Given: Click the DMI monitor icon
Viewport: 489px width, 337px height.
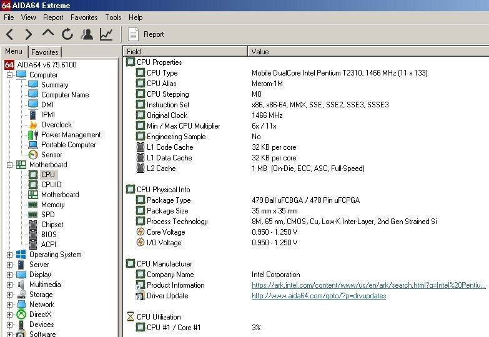Looking at the screenshot, I should (32, 105).
